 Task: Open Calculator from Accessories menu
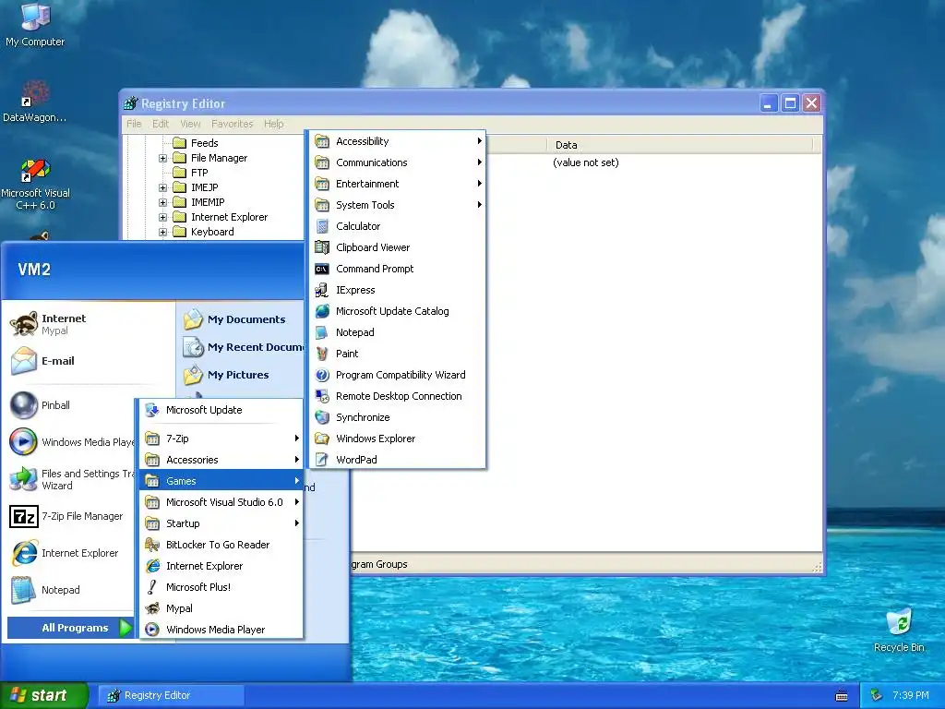(x=398, y=226)
